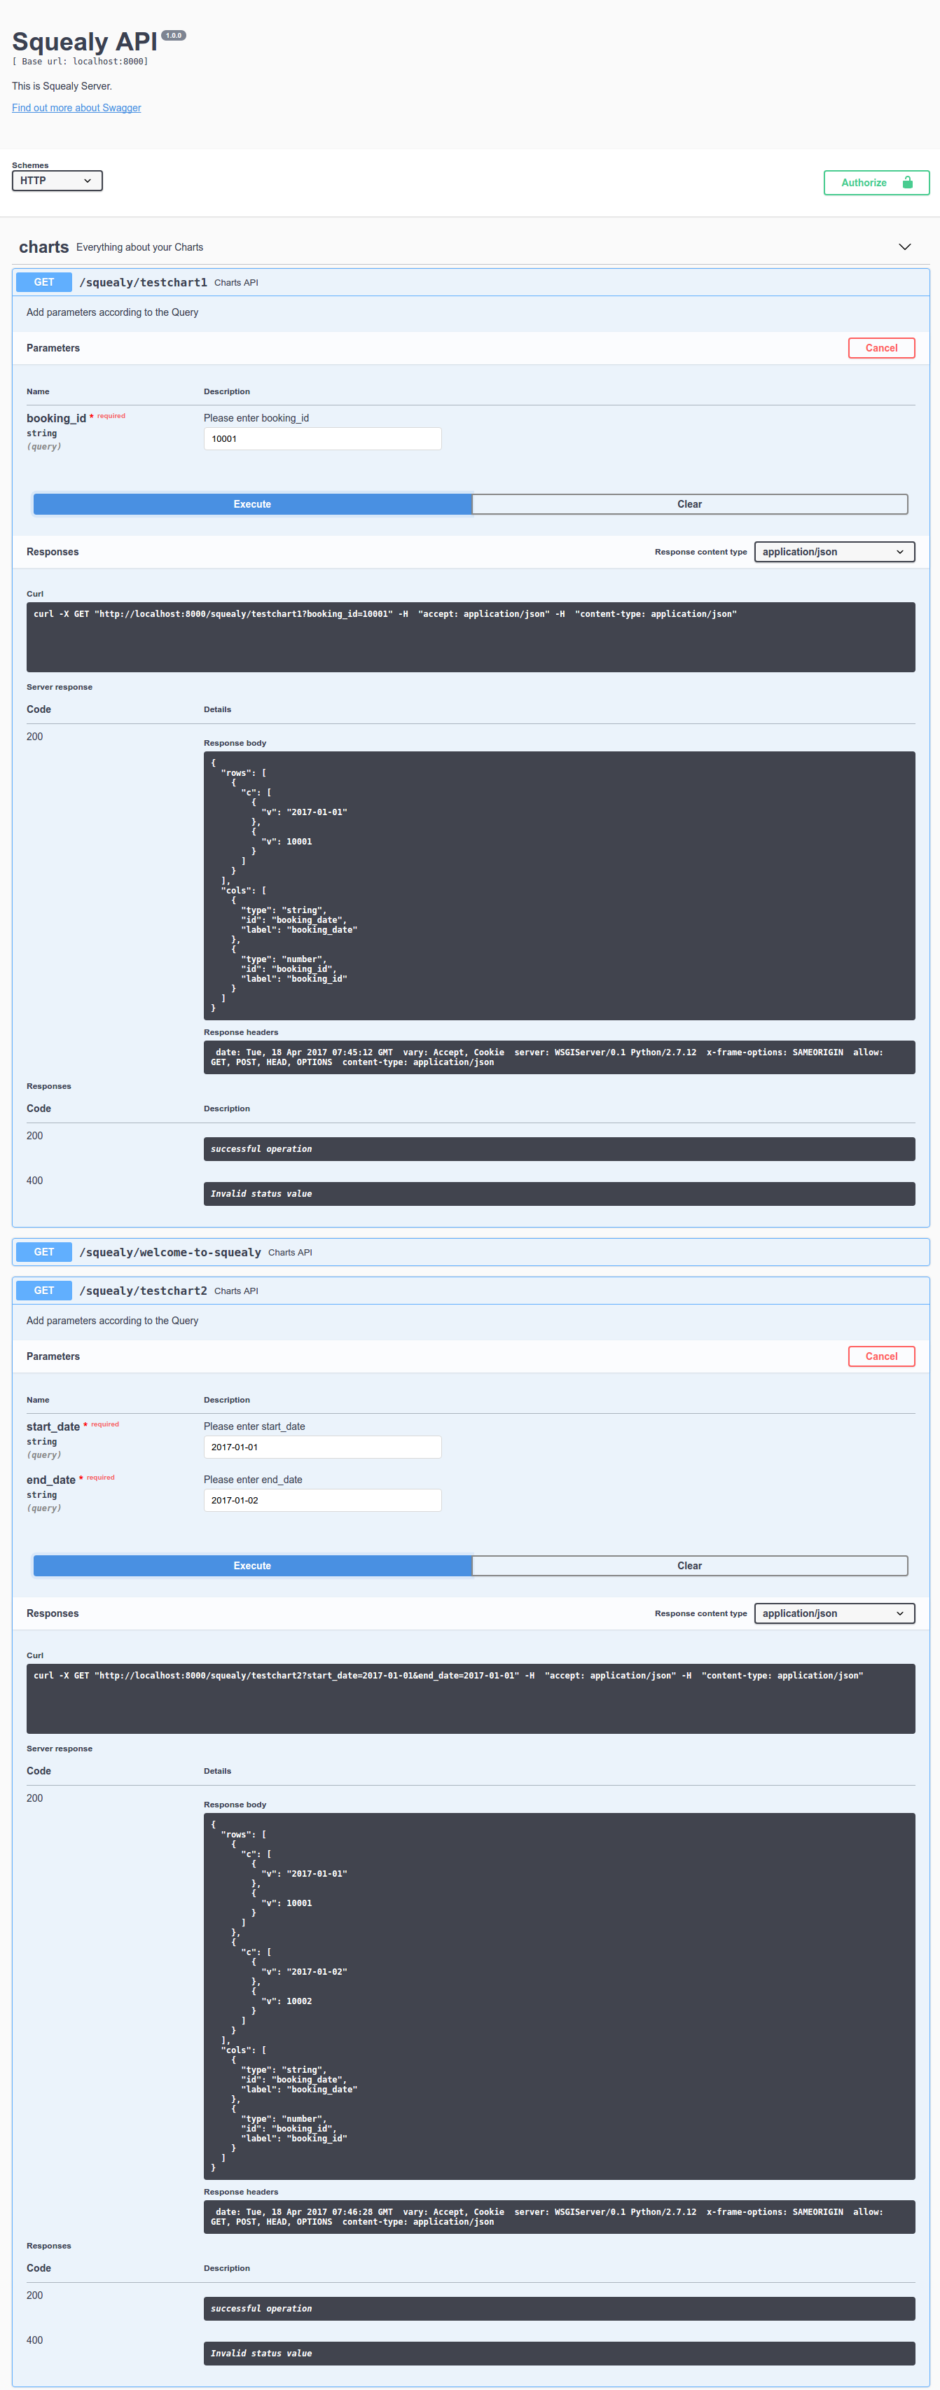940x2390 pixels.
Task: Click testchart1 'Invalid status value' description
Action: tap(560, 1194)
